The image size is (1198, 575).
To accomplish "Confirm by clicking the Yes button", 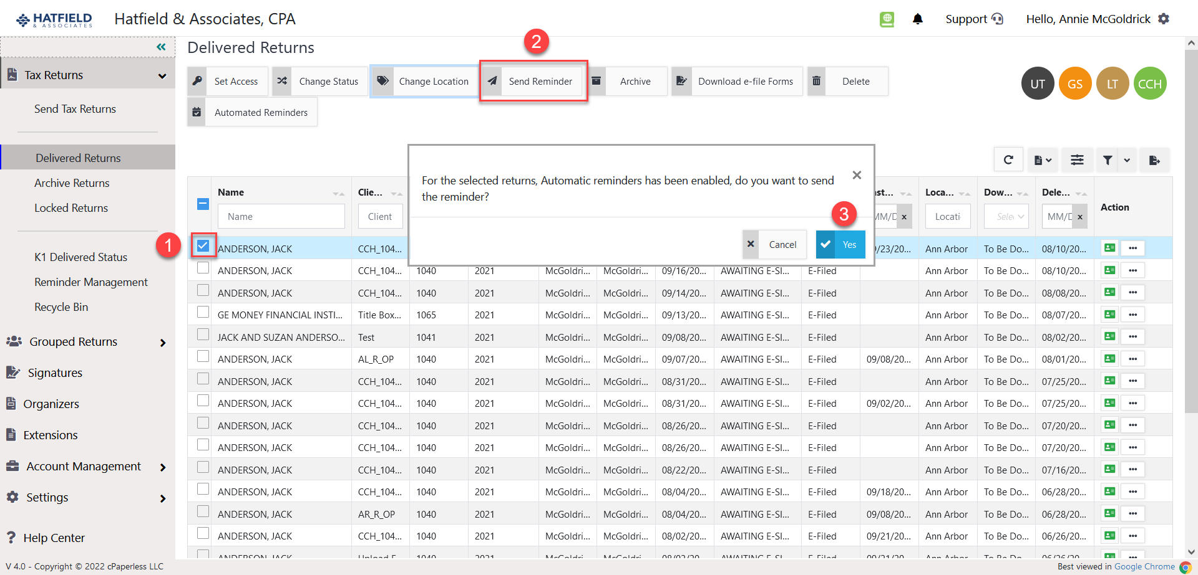I will (840, 244).
